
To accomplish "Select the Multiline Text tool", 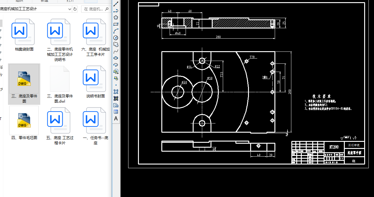I will tap(116, 119).
